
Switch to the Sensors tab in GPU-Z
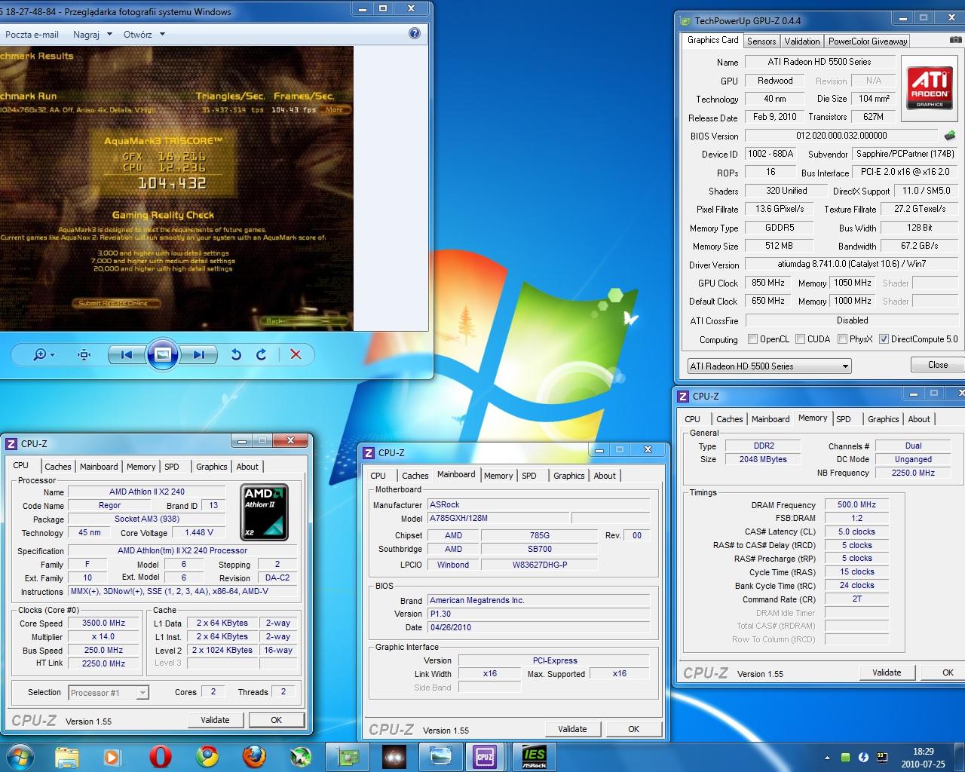(761, 41)
